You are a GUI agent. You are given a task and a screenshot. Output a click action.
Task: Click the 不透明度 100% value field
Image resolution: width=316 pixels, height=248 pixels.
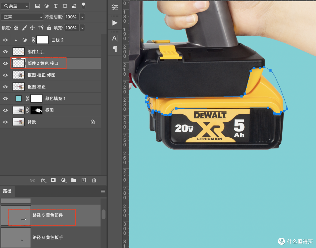point(72,17)
